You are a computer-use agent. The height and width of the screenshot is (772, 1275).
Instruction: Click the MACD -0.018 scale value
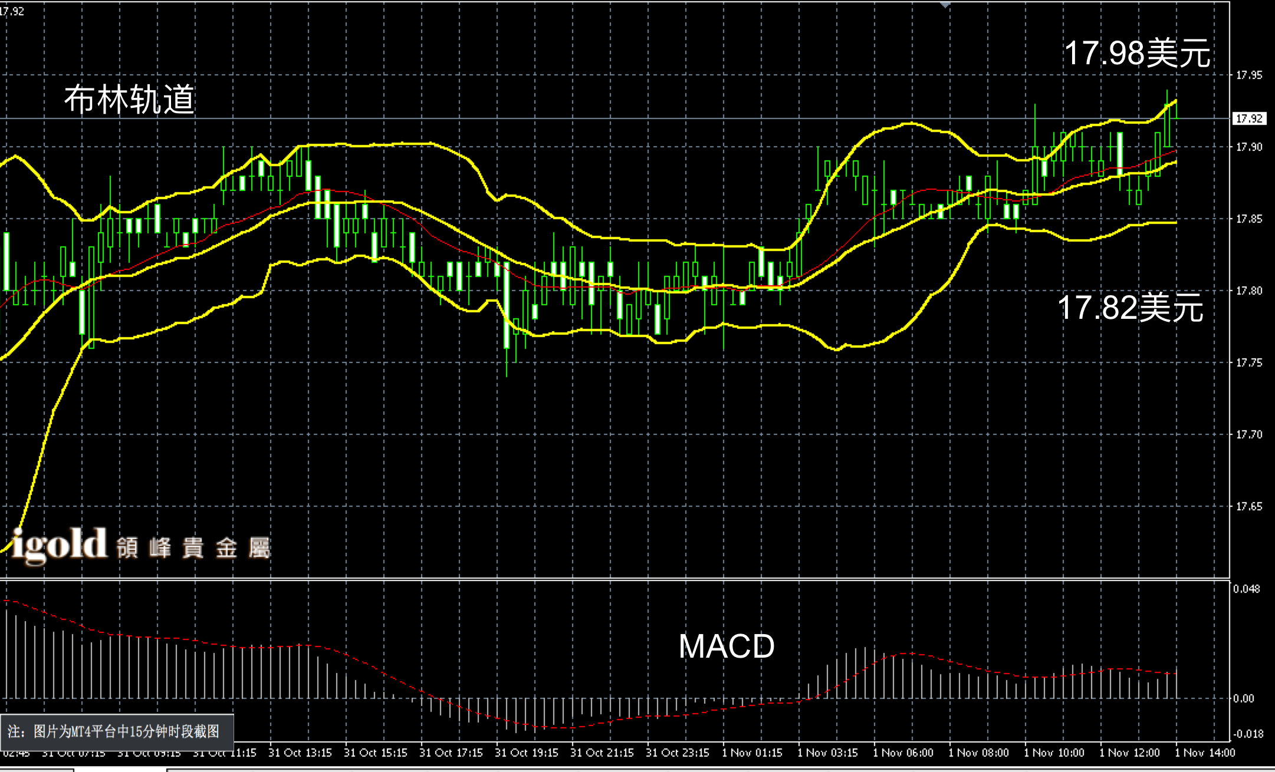coord(1248,734)
